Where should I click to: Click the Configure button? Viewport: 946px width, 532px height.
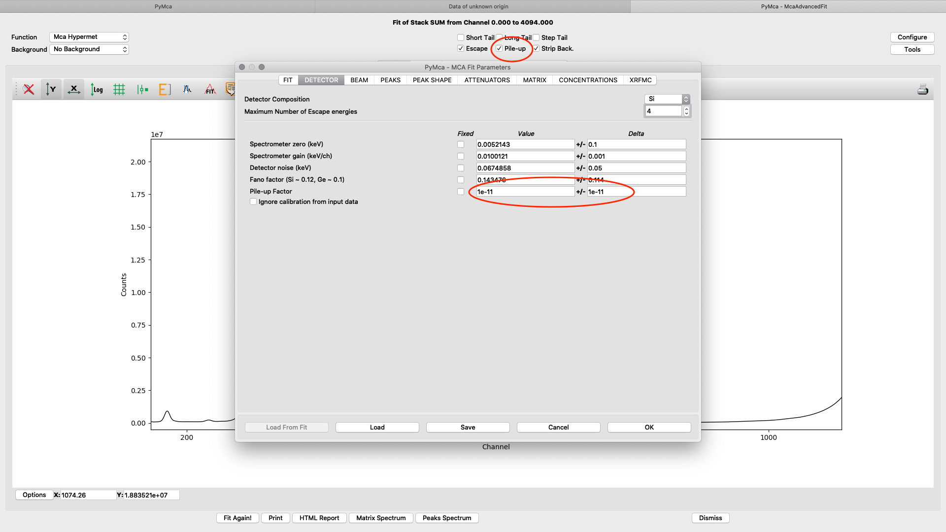(x=912, y=37)
